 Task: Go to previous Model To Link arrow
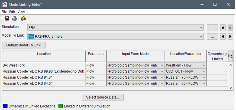click(x=223, y=36)
